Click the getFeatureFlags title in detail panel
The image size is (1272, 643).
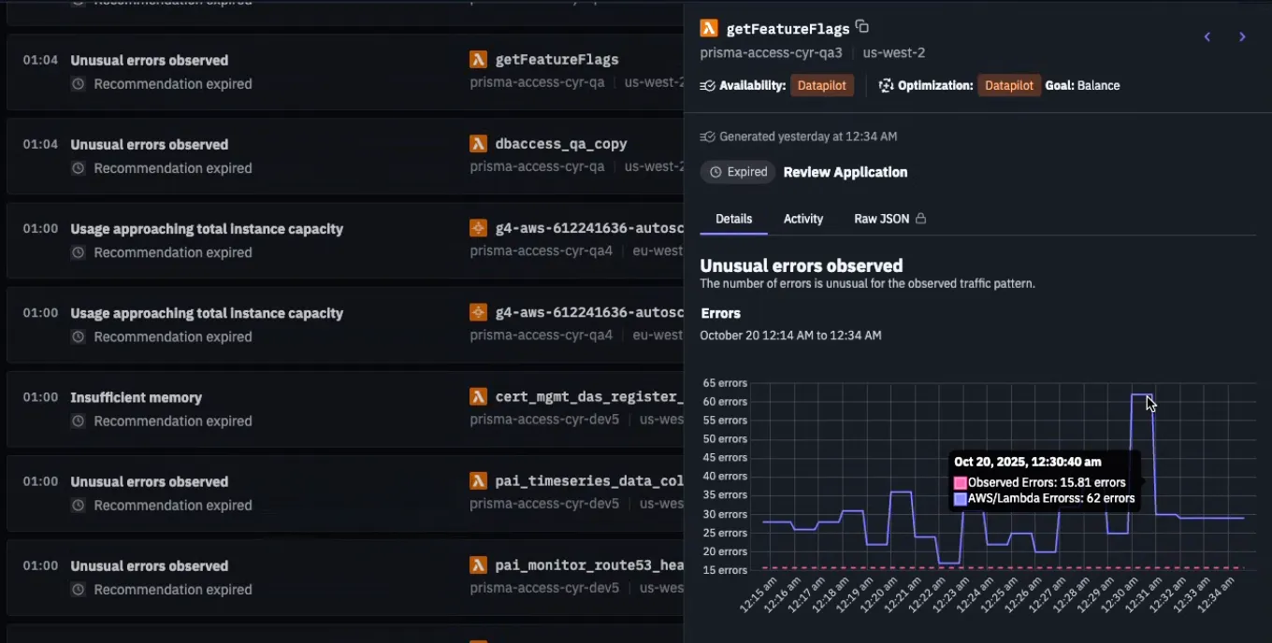point(788,29)
